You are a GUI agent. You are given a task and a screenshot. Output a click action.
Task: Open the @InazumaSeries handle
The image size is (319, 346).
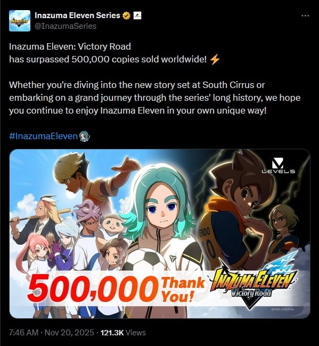pos(66,26)
